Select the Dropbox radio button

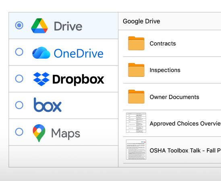click(19, 78)
